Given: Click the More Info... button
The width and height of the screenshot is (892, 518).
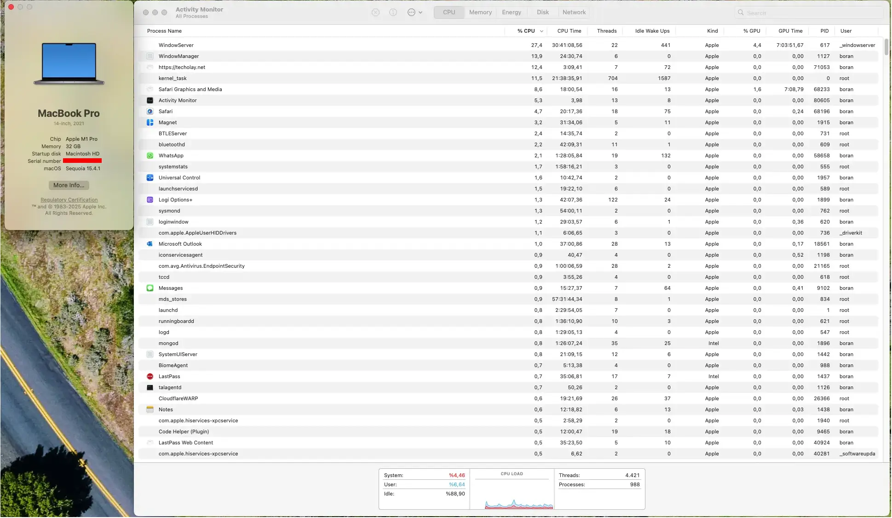Looking at the screenshot, I should (69, 185).
